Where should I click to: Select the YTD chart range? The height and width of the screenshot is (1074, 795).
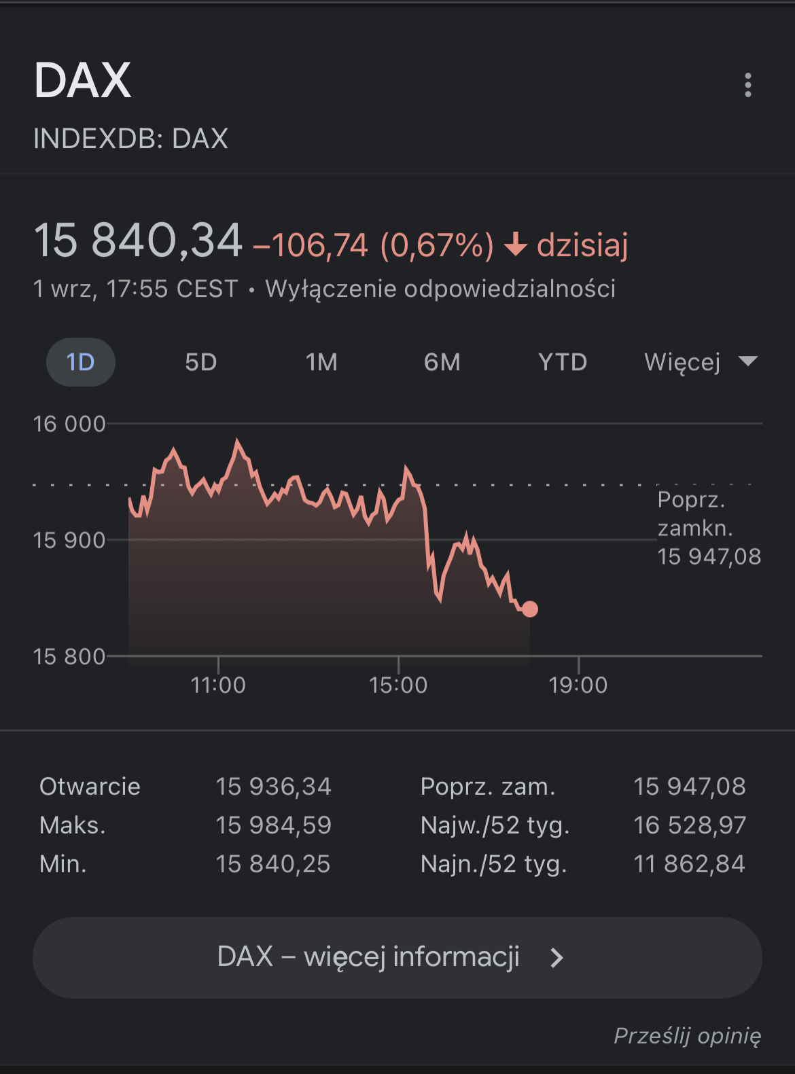pyautogui.click(x=563, y=362)
